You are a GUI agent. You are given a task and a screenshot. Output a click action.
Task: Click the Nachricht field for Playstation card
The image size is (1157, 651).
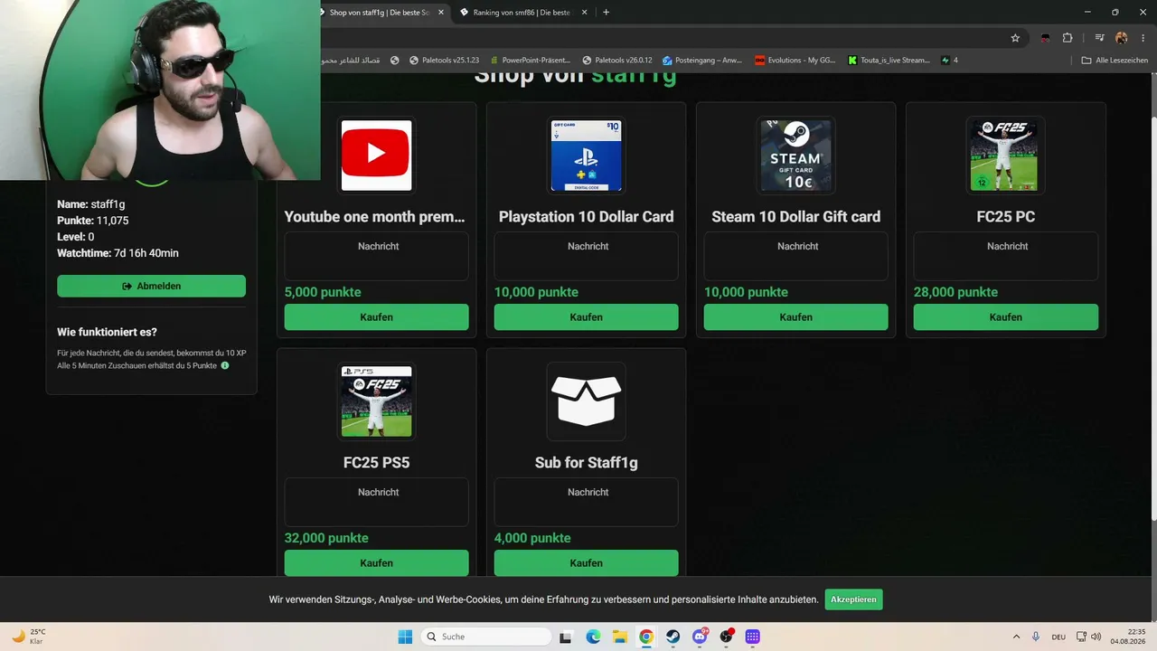[586, 256]
